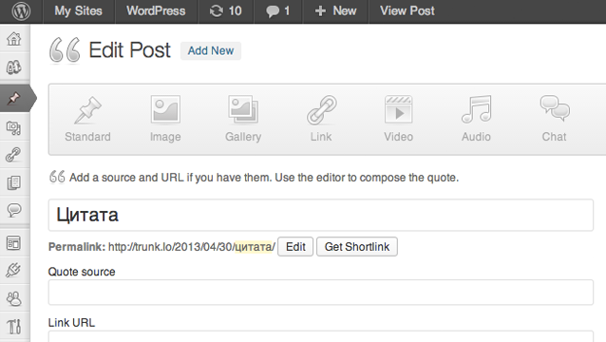Image resolution: width=606 pixels, height=342 pixels.
Task: Click the Add New button
Action: tap(211, 50)
